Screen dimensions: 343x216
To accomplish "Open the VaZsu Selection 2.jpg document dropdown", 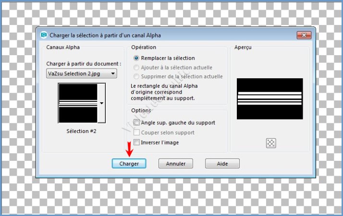I will (x=82, y=73).
